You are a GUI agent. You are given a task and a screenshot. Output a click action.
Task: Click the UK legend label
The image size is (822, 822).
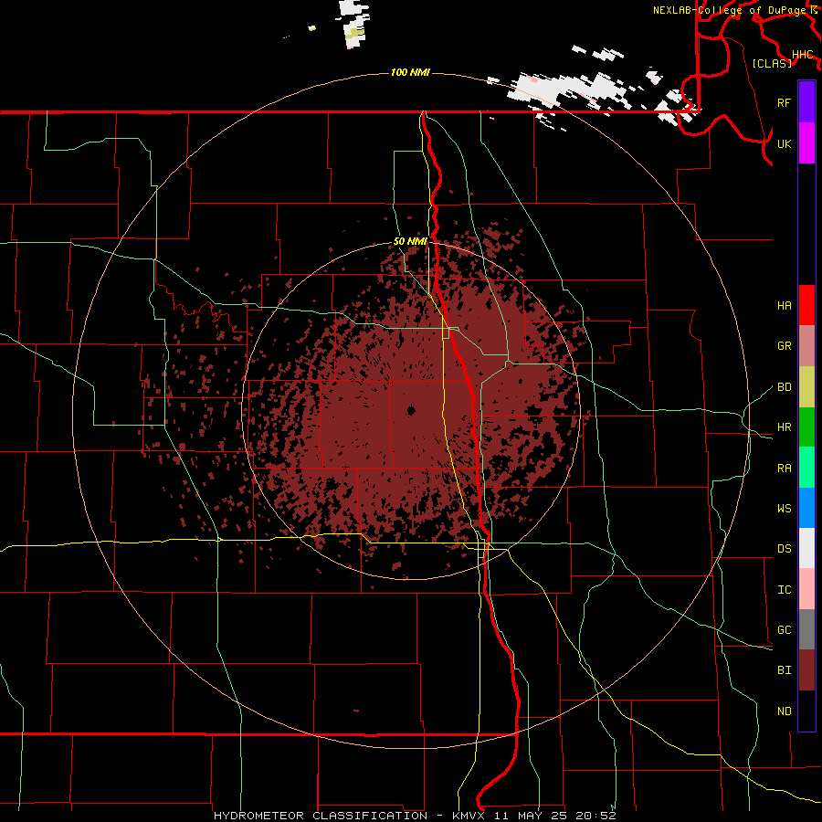click(x=784, y=143)
